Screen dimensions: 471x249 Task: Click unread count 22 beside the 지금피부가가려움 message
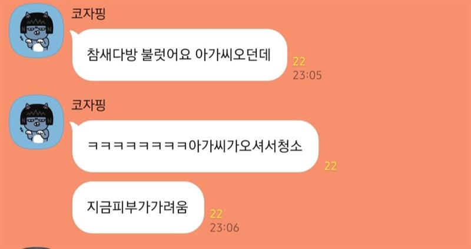pyautogui.click(x=216, y=214)
